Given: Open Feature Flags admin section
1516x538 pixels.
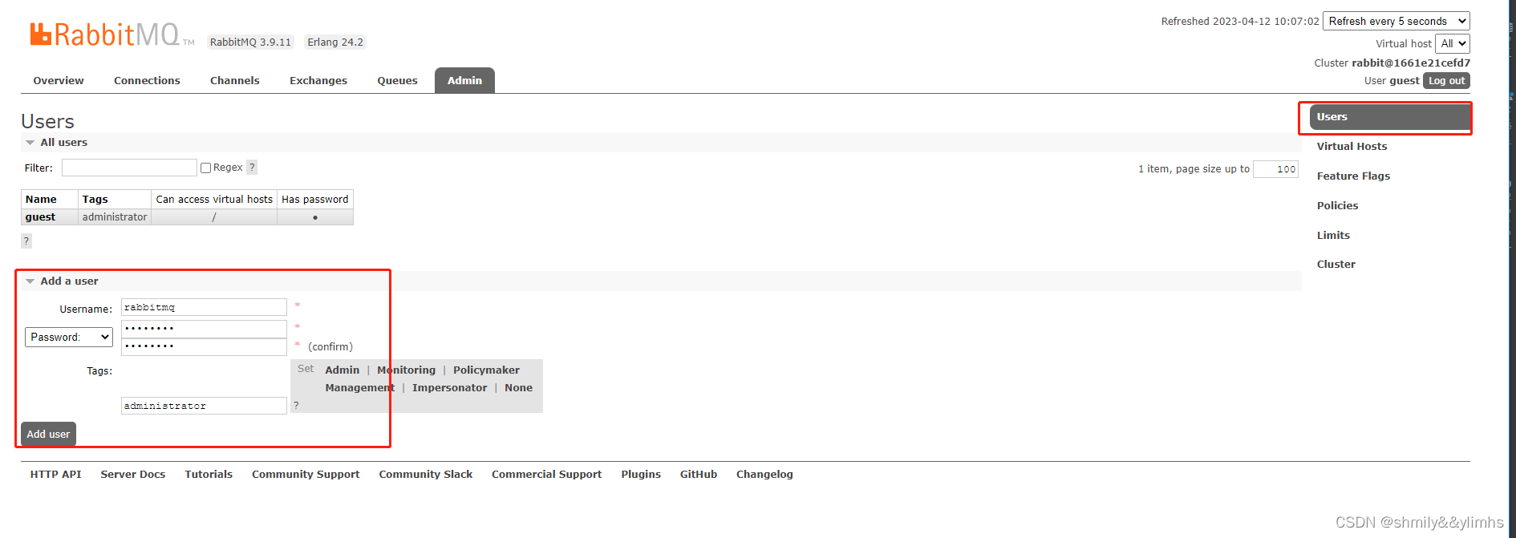Looking at the screenshot, I should click(1353, 176).
